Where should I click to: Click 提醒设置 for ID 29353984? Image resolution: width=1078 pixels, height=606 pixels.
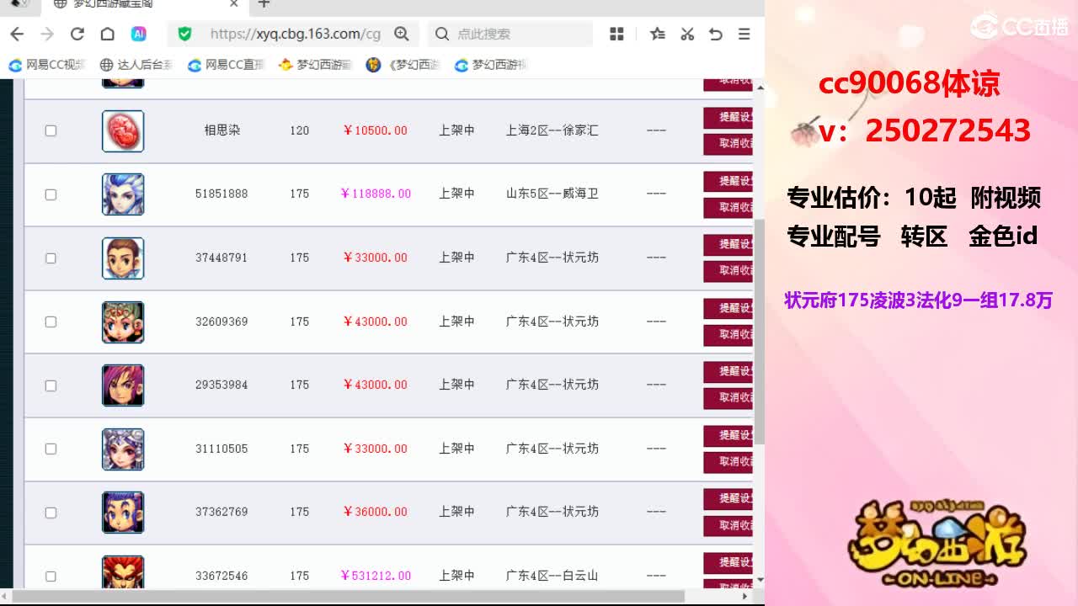(x=728, y=371)
